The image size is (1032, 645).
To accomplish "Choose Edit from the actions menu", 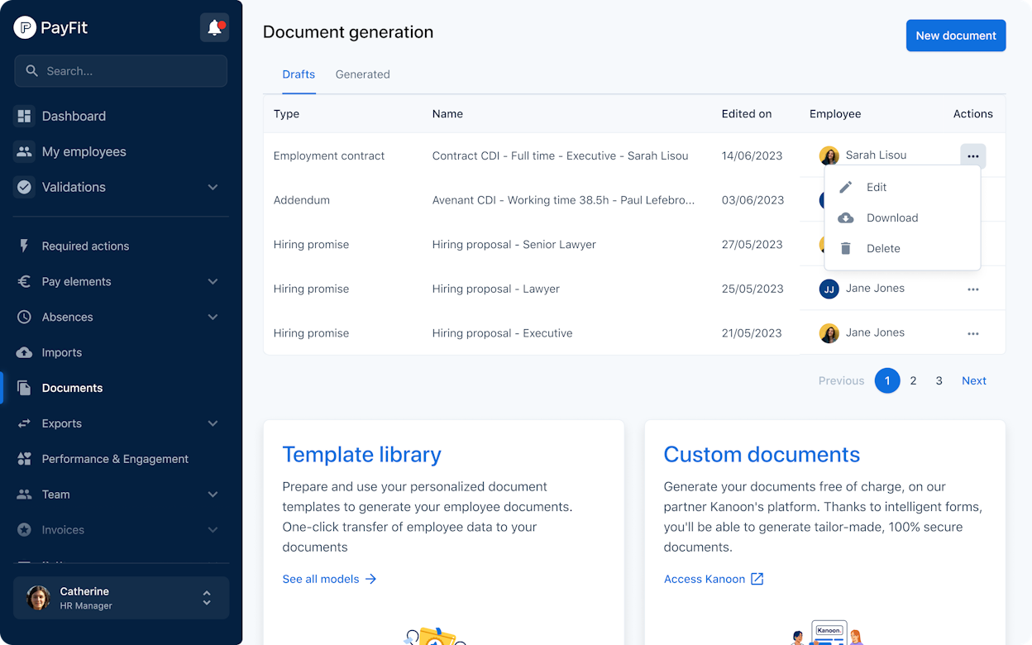I will click(902, 188).
